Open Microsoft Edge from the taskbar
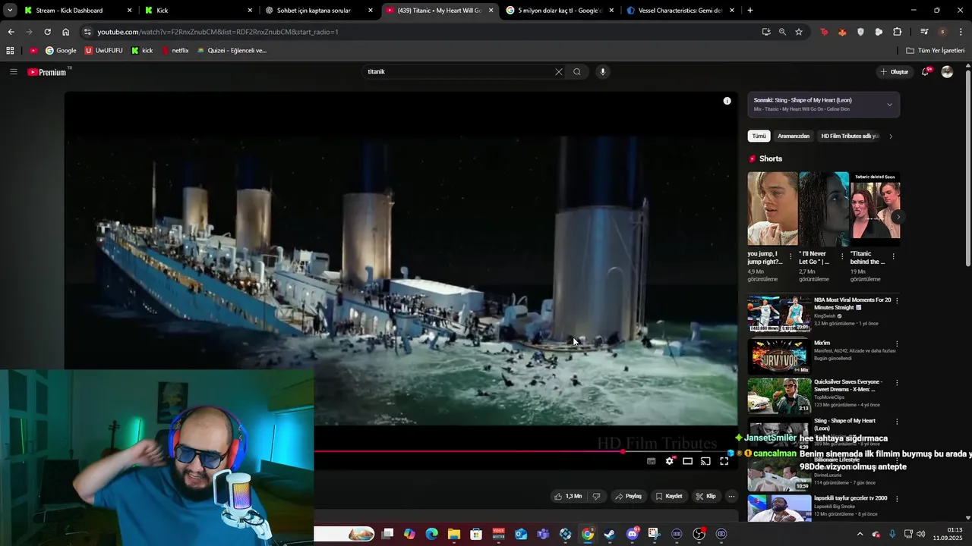 pos(432,534)
